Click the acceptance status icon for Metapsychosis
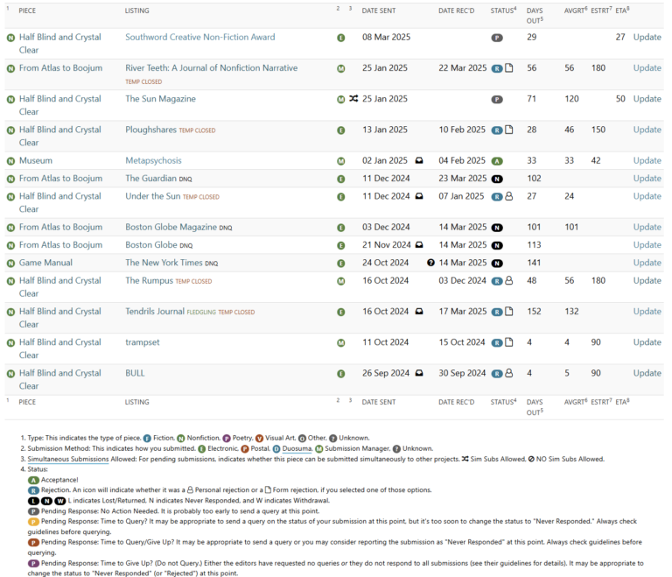 coord(497,162)
